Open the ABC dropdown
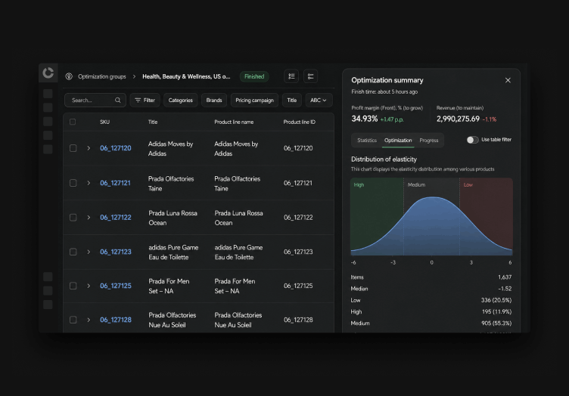 (x=319, y=100)
